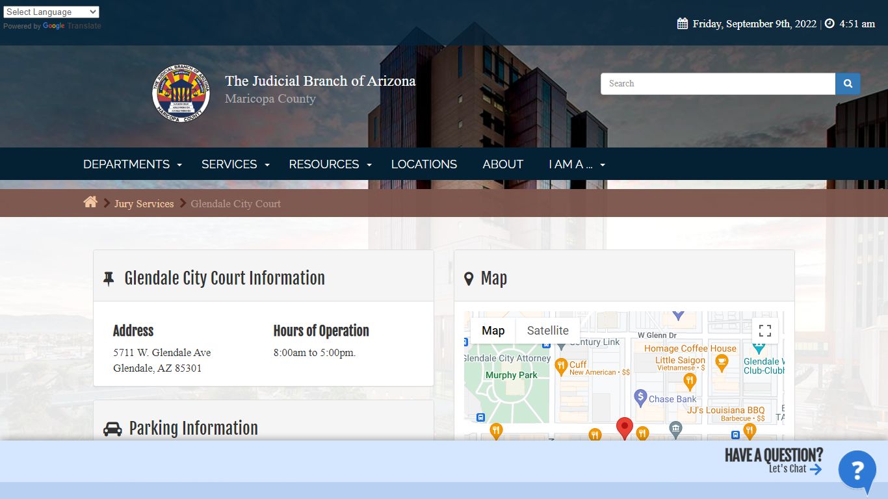
Task: Click the pushpin icon by Court Information
Action: pyautogui.click(x=109, y=279)
